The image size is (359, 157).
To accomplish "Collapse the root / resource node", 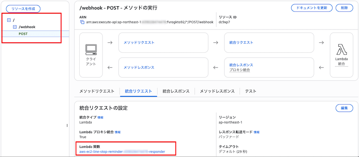I will (9, 20).
